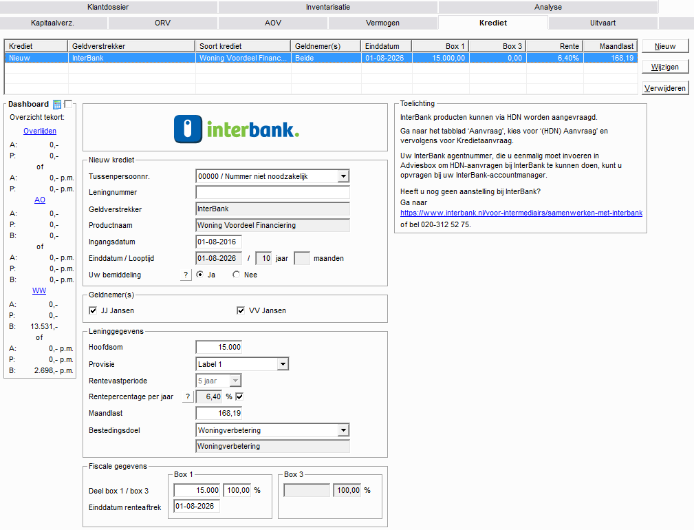Click the Box 1 column header

[x=440, y=46]
